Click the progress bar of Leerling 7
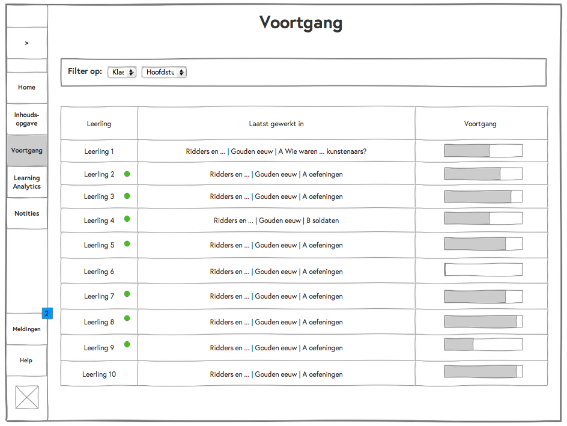Image resolution: width=567 pixels, height=426 pixels. click(x=484, y=297)
